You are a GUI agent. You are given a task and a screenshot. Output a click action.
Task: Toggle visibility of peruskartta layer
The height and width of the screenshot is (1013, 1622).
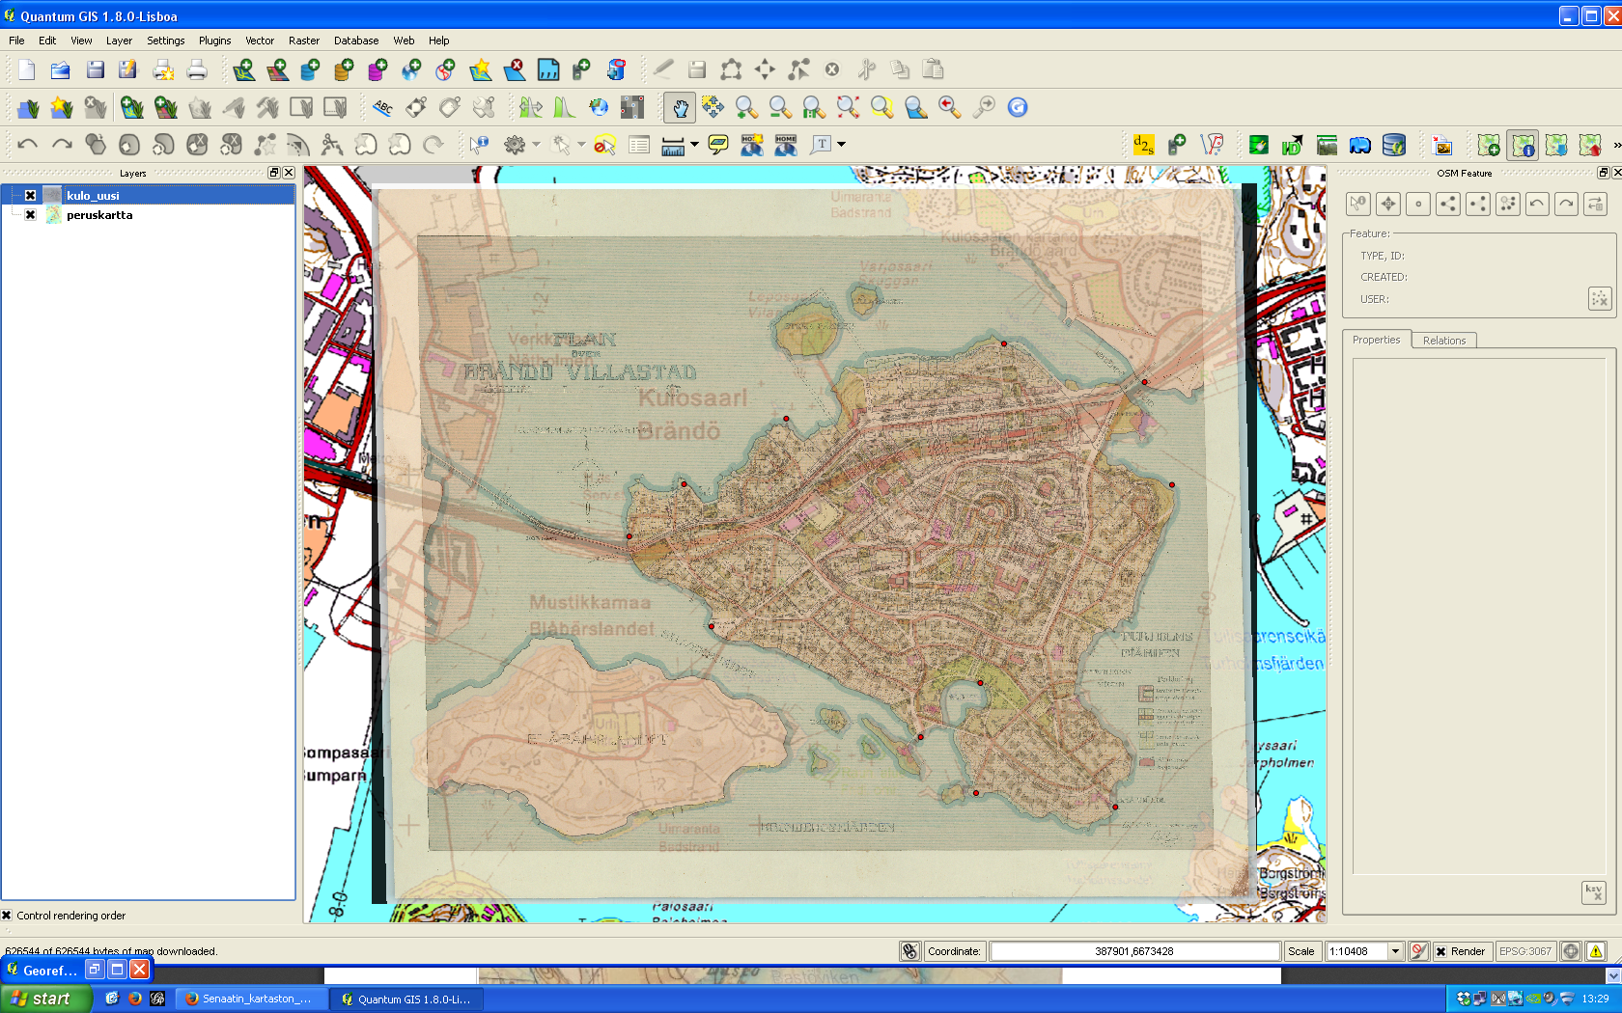[x=31, y=215]
